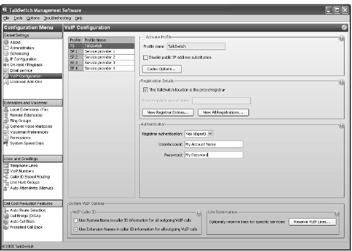The width and height of the screenshot is (352, 251).
Task: Open the Tools menu
Action: 18,18
